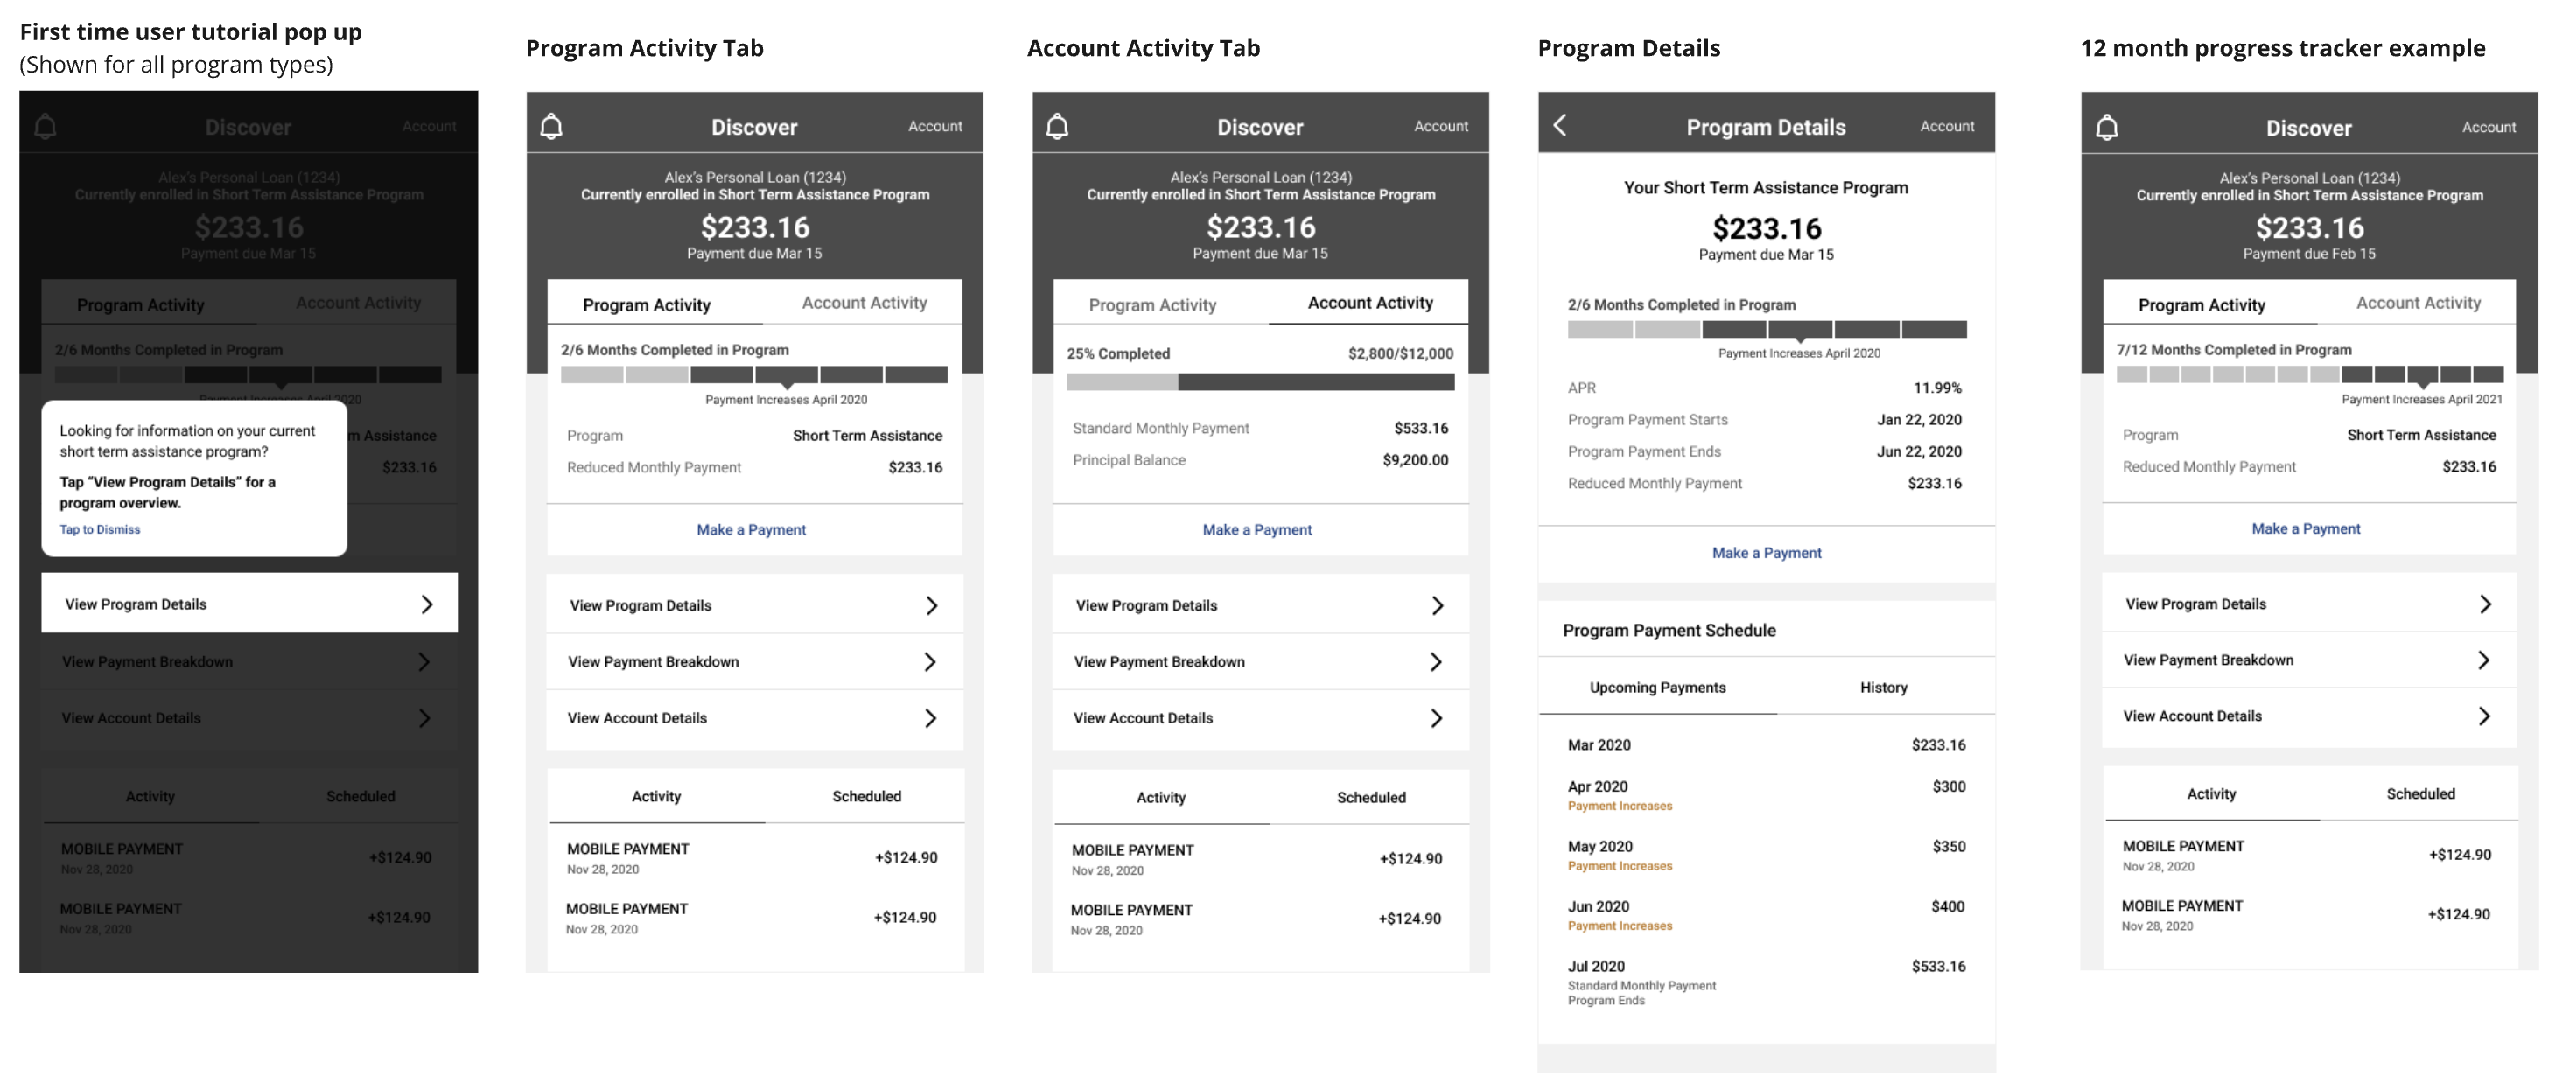Select the Apr 2020 $300 payment row
This screenshot has width=2576, height=1090.
(1766, 795)
